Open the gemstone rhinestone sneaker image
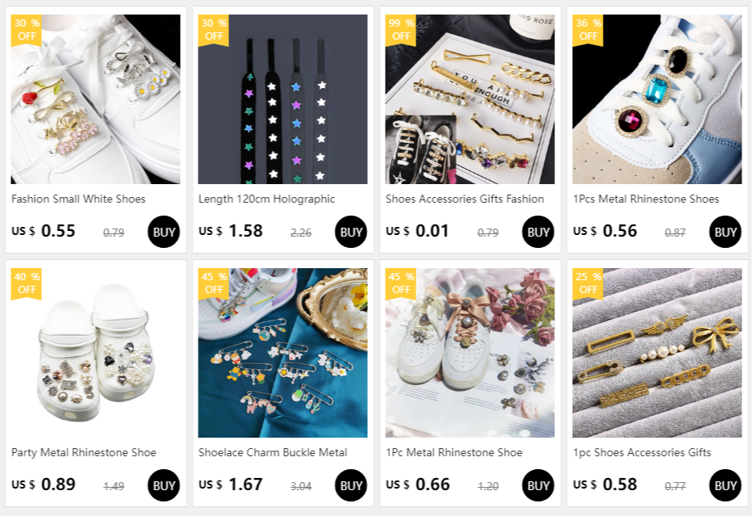 coord(657,99)
